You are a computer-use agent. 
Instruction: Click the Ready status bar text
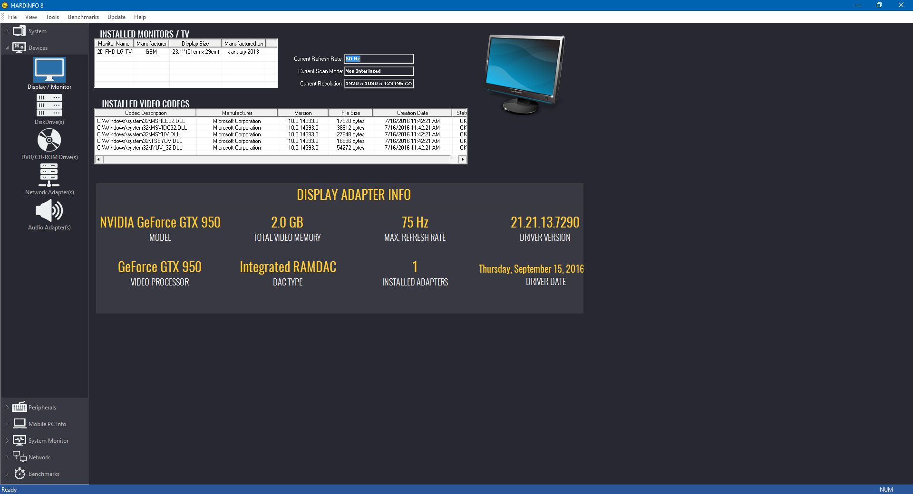coord(9,490)
